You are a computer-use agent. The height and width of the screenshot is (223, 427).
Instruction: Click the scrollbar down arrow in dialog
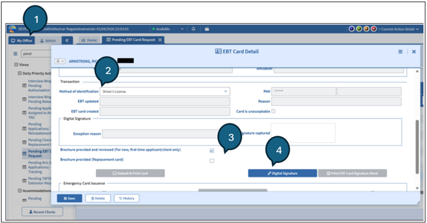tap(417, 188)
